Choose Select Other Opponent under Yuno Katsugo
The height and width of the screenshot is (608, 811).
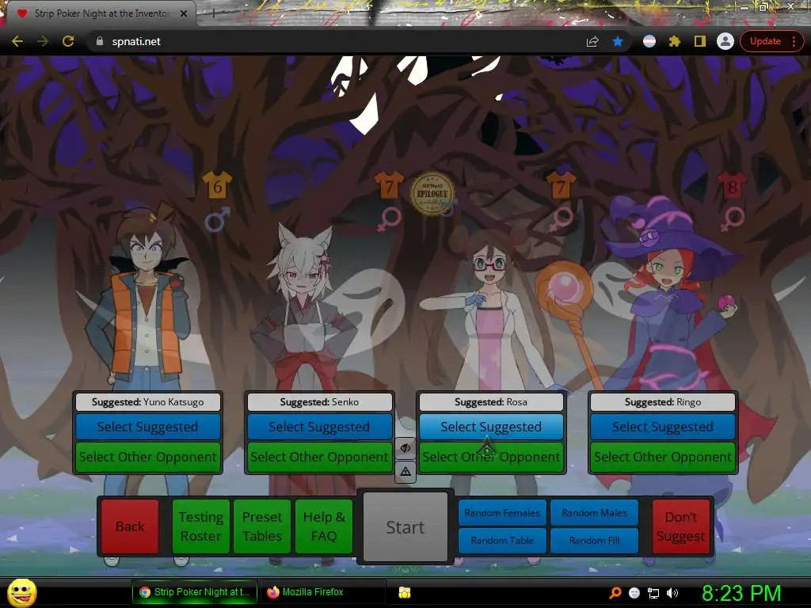coord(148,457)
